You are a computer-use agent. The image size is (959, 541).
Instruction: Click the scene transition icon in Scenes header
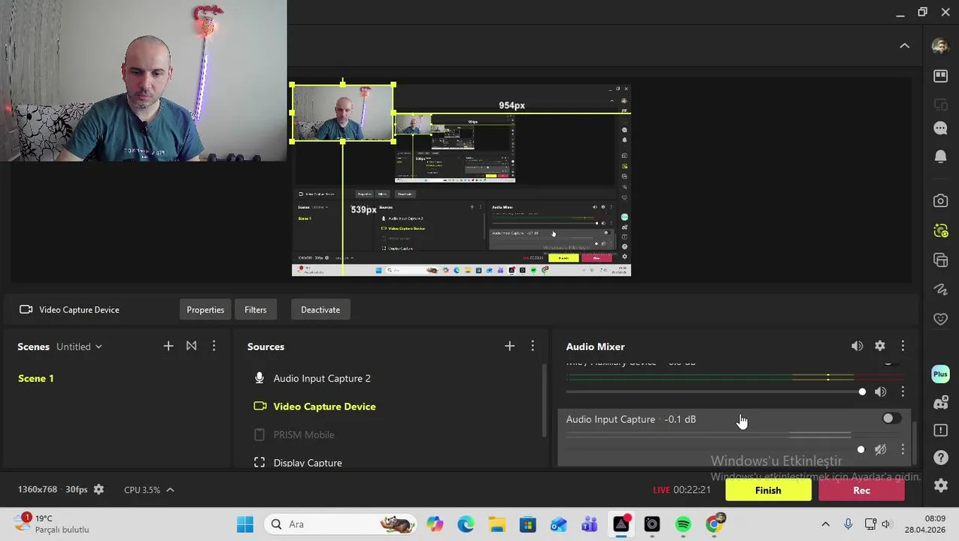[191, 346]
